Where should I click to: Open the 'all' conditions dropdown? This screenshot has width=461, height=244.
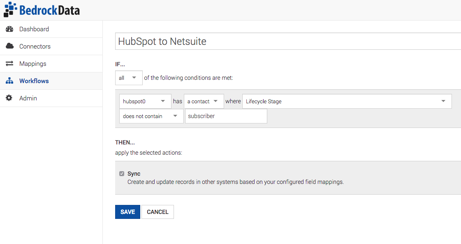(x=129, y=78)
